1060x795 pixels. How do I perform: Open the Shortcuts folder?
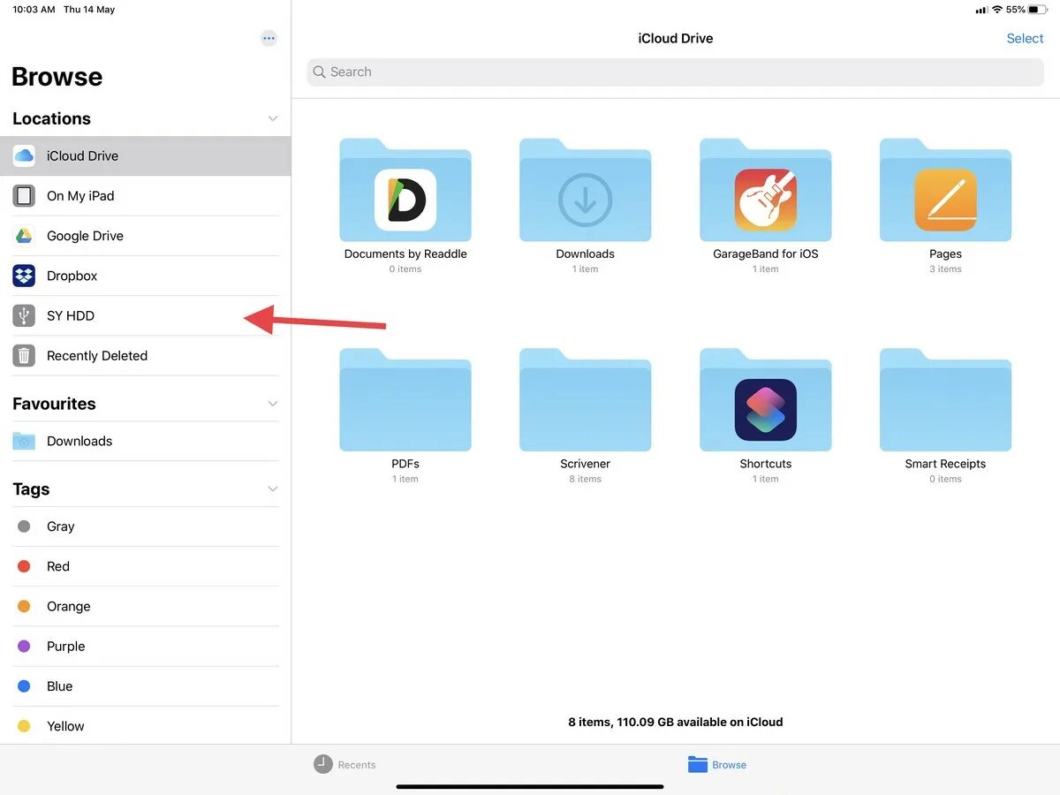766,400
